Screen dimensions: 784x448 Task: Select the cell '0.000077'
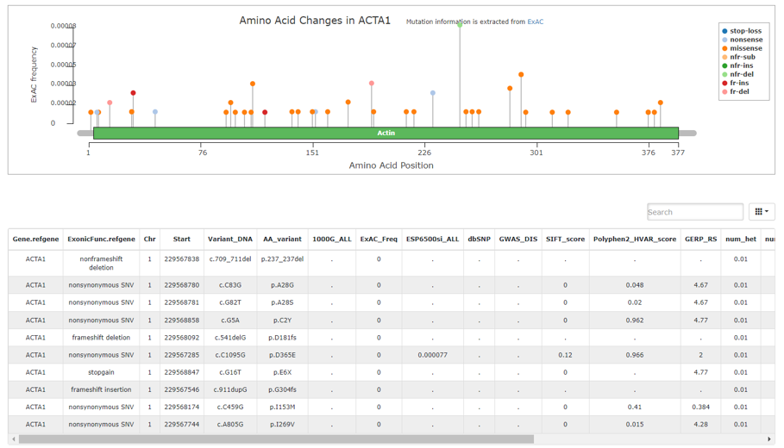pyautogui.click(x=432, y=355)
